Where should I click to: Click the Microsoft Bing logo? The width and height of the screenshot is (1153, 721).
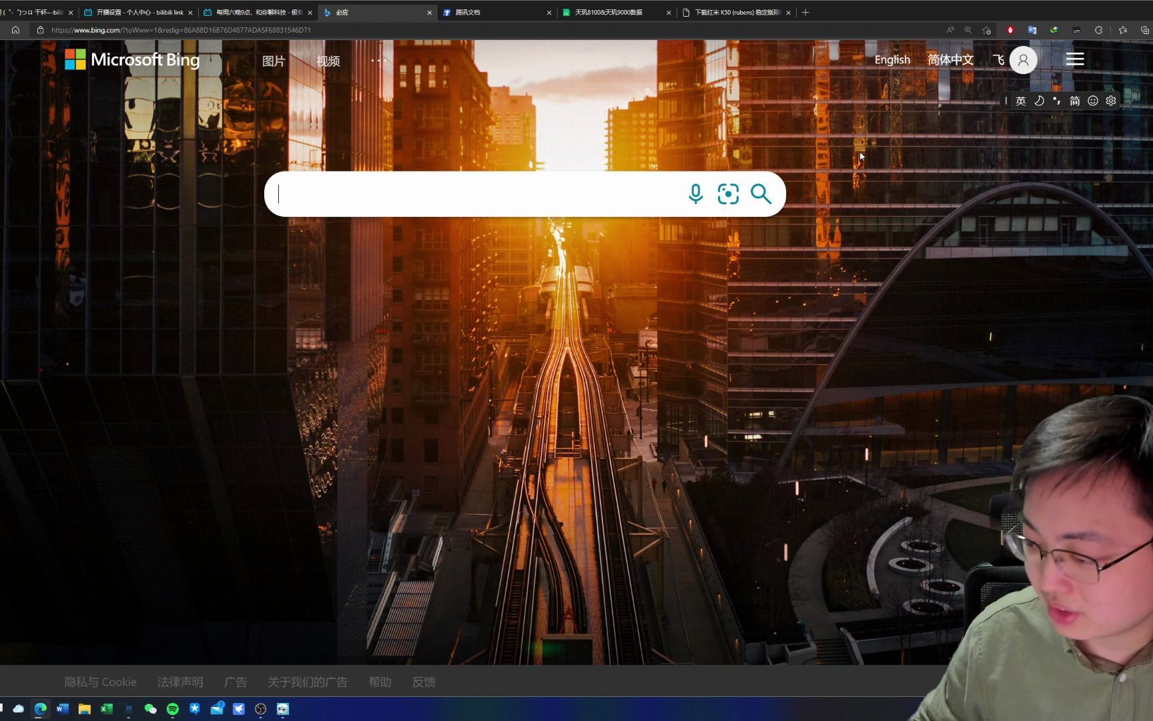click(132, 59)
